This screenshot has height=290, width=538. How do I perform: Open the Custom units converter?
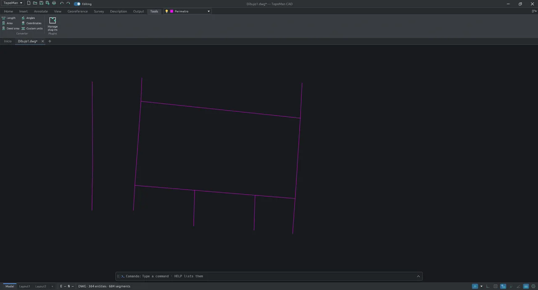pyautogui.click(x=32, y=29)
